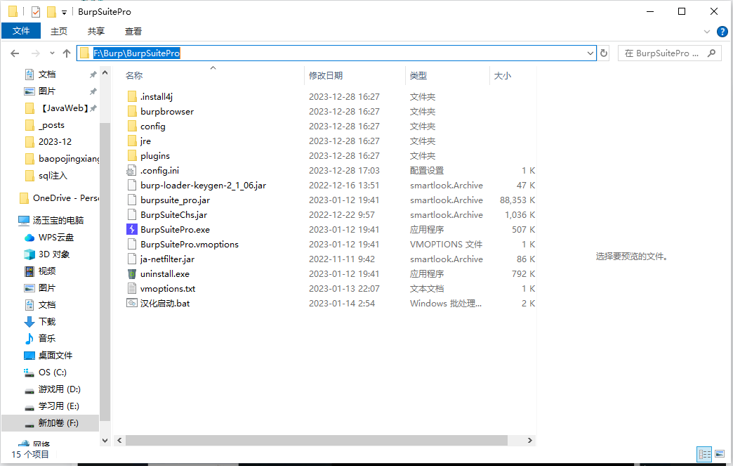Image resolution: width=733 pixels, height=466 pixels.
Task: Select 新加卷 (F:) drive in sidebar
Action: point(51,423)
